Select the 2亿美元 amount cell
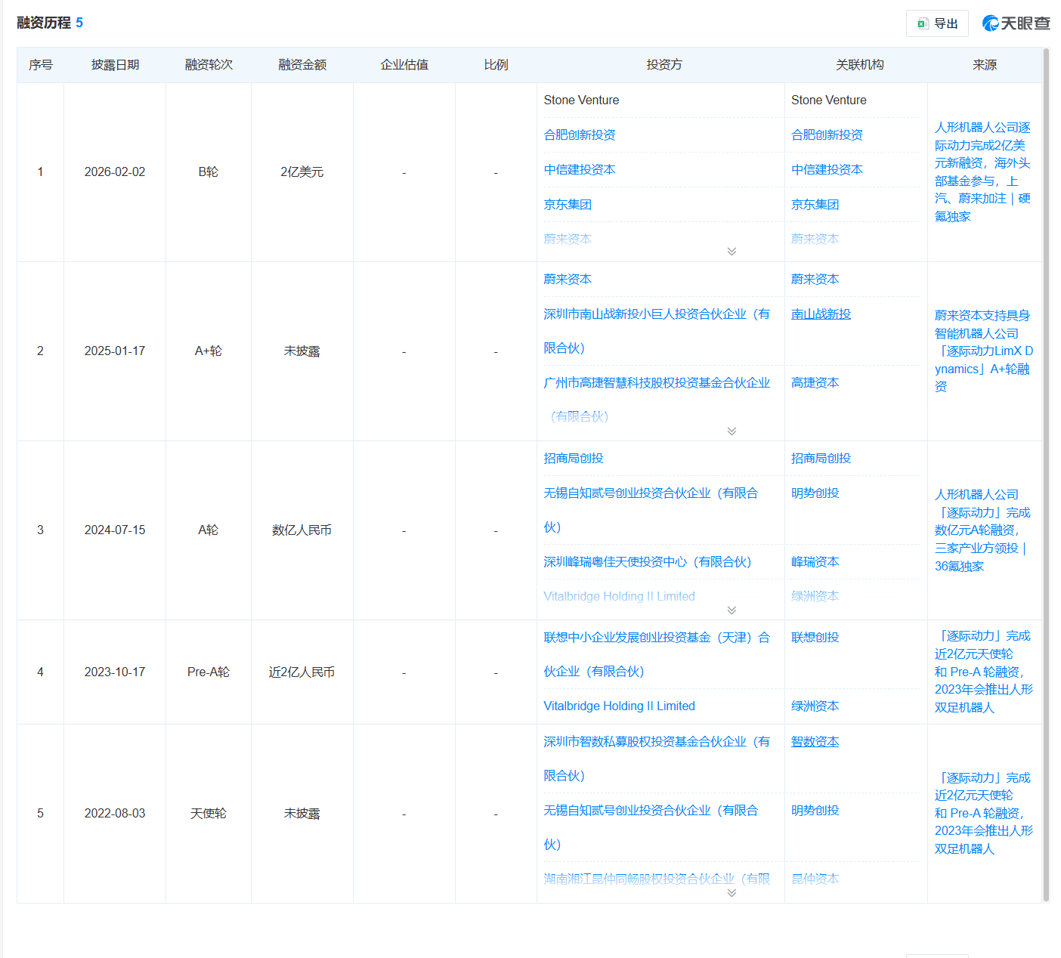 pyautogui.click(x=302, y=172)
